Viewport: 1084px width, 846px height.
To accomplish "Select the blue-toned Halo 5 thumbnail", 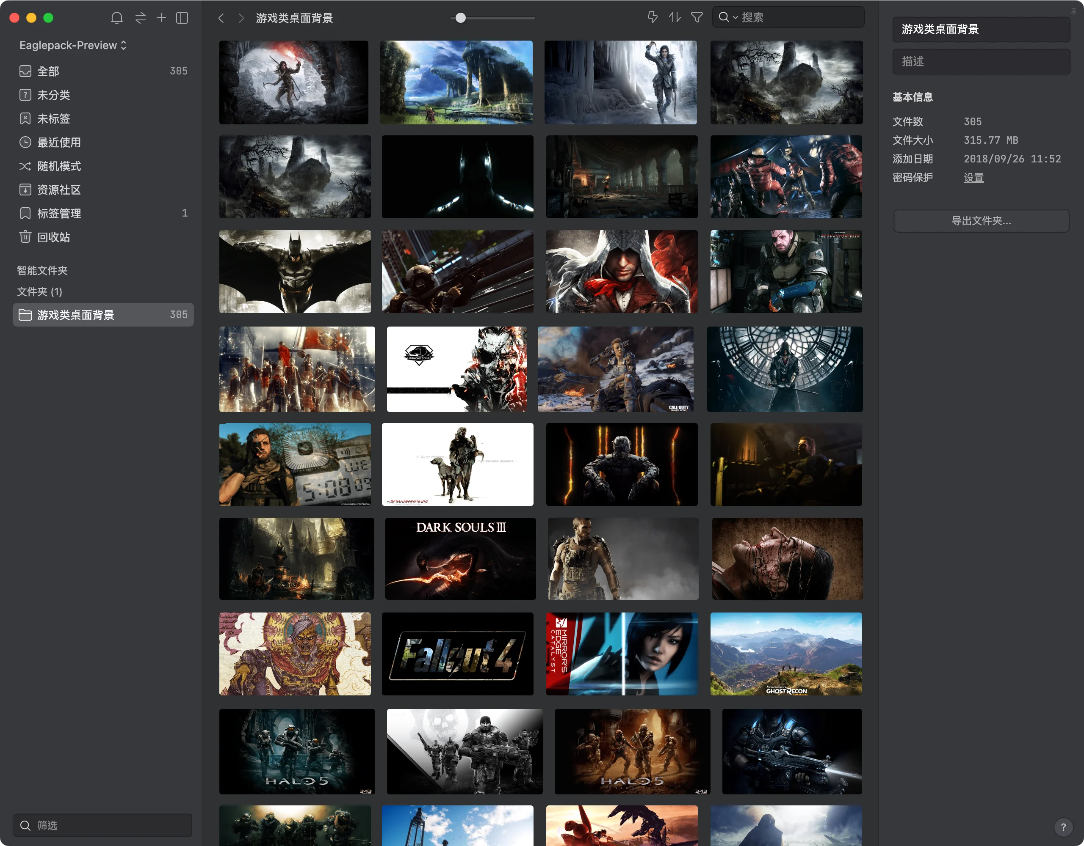I will tap(297, 751).
